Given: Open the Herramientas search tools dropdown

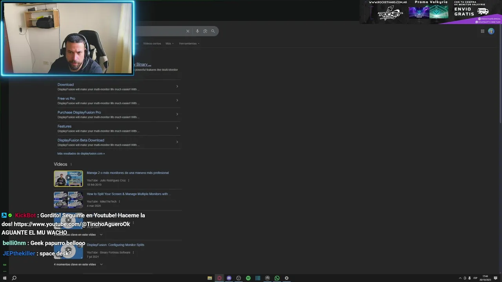Looking at the screenshot, I should (x=189, y=43).
